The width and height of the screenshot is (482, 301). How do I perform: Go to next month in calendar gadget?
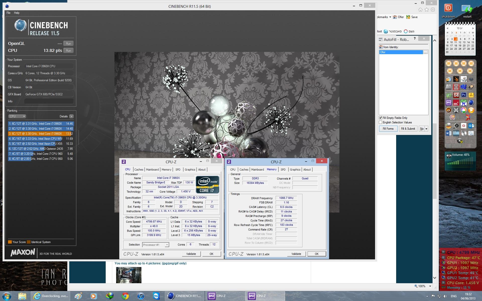(473, 28)
